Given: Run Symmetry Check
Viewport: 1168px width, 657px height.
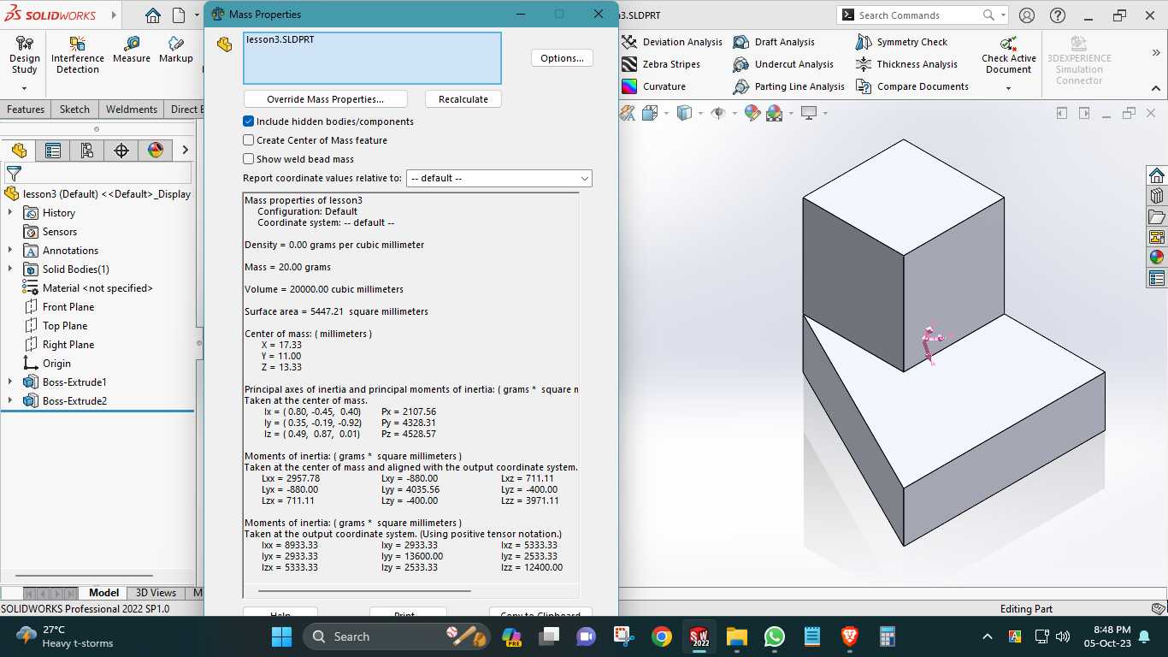Looking at the screenshot, I should coord(902,42).
